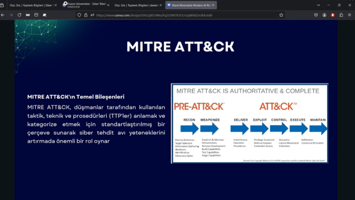Open the Firefox application menu
The image size is (355, 200).
tap(350, 15)
